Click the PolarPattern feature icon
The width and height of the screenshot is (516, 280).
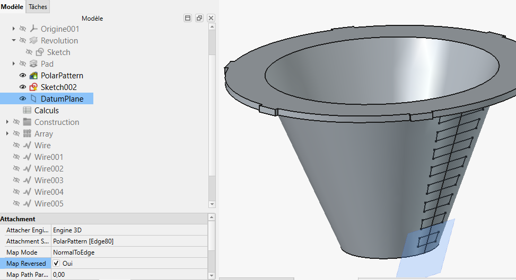pos(33,76)
